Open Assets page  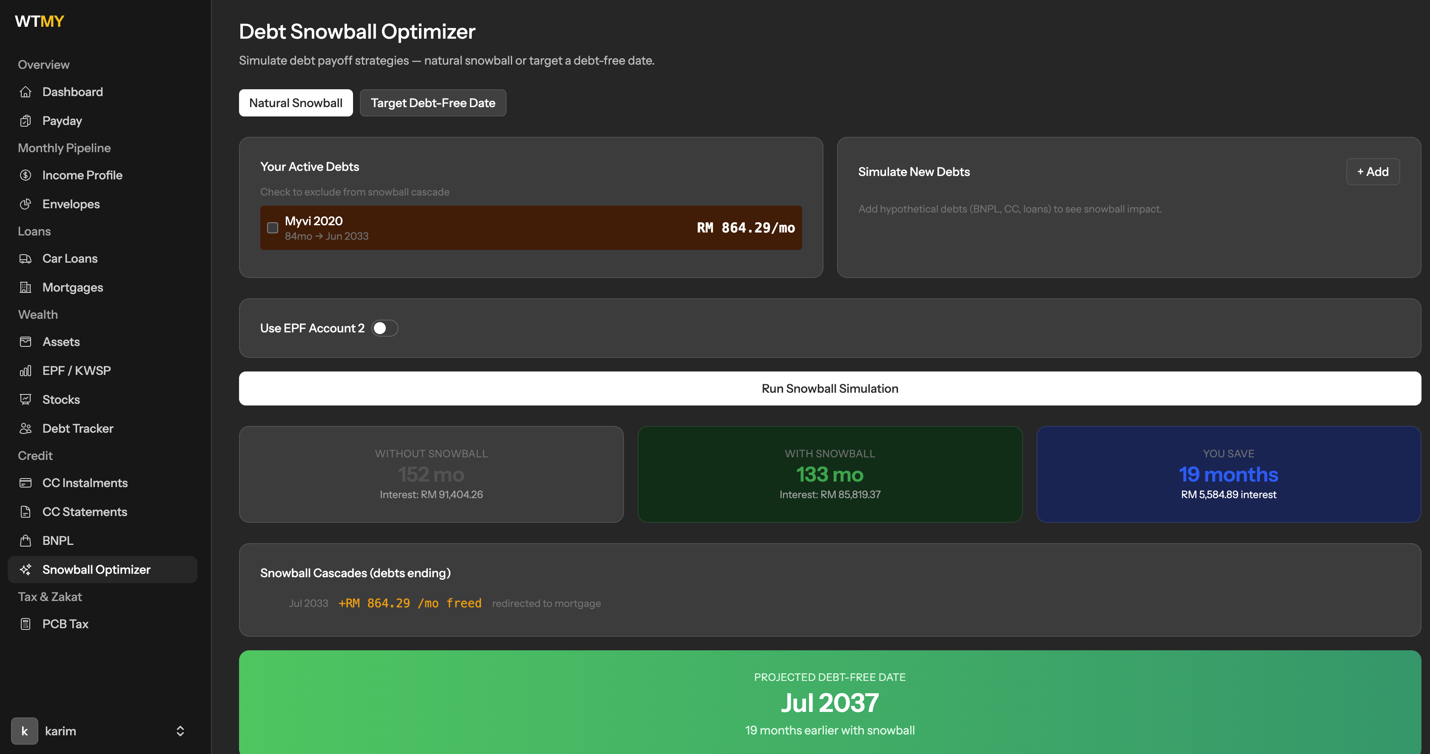(103, 342)
